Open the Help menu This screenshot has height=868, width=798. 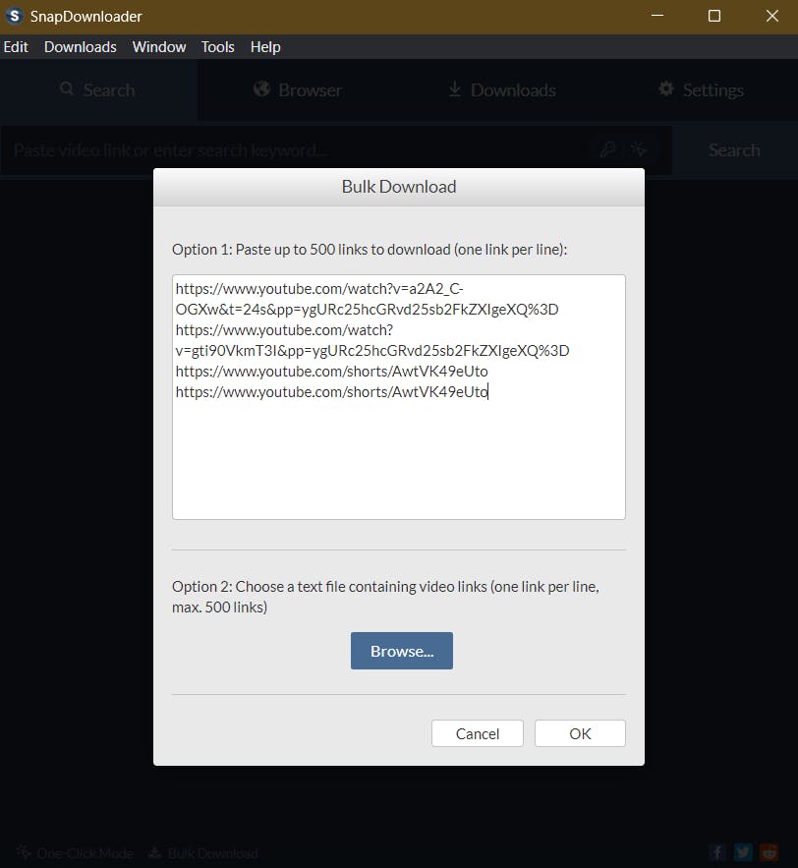pyautogui.click(x=265, y=47)
